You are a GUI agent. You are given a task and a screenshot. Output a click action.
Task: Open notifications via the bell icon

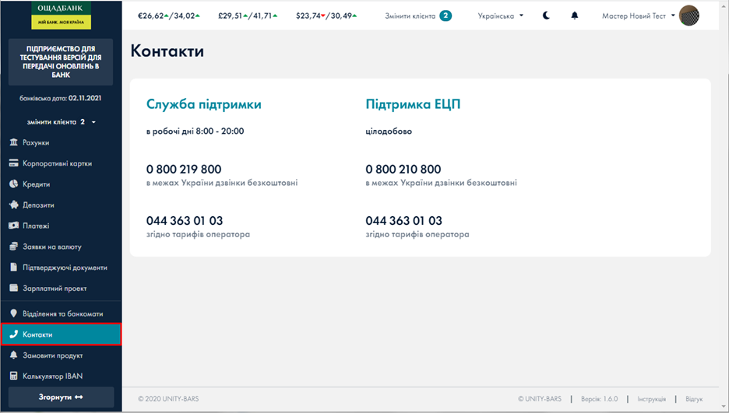tap(575, 16)
